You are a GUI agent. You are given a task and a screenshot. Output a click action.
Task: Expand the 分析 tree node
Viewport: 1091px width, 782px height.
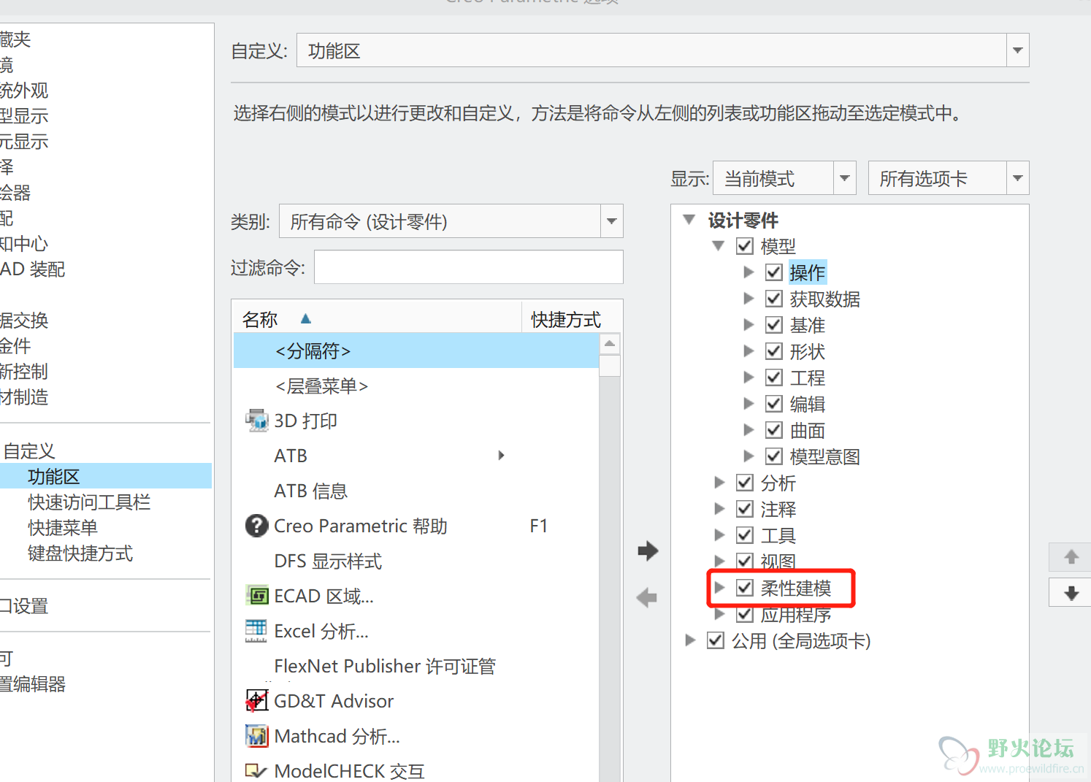pyautogui.click(x=719, y=482)
